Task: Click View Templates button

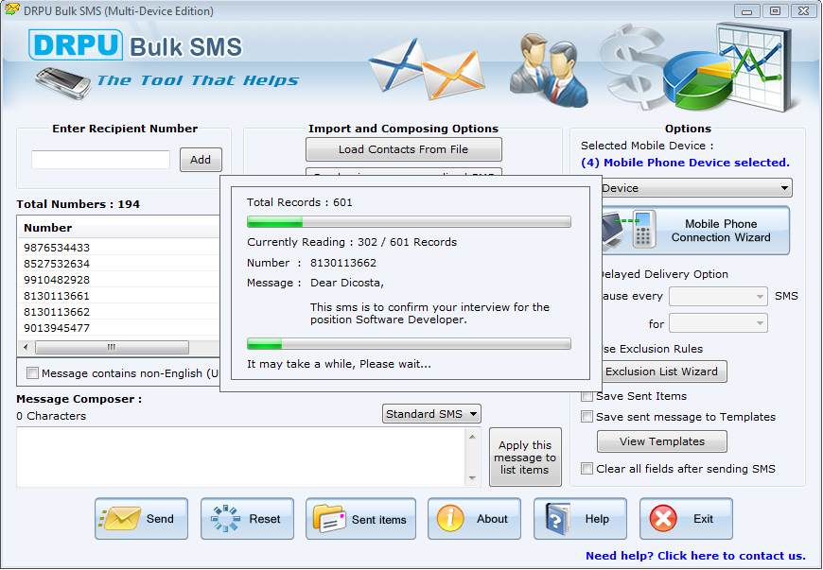Action: (662, 441)
